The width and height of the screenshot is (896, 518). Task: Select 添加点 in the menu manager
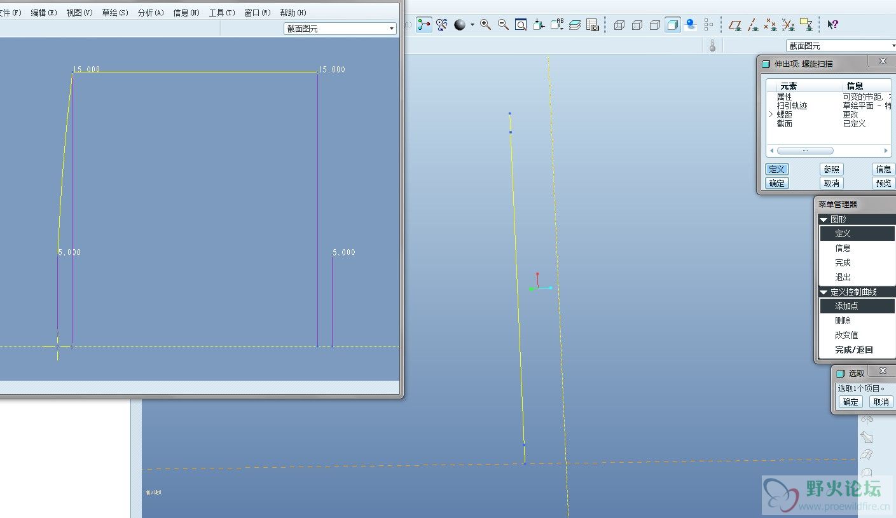click(x=857, y=306)
